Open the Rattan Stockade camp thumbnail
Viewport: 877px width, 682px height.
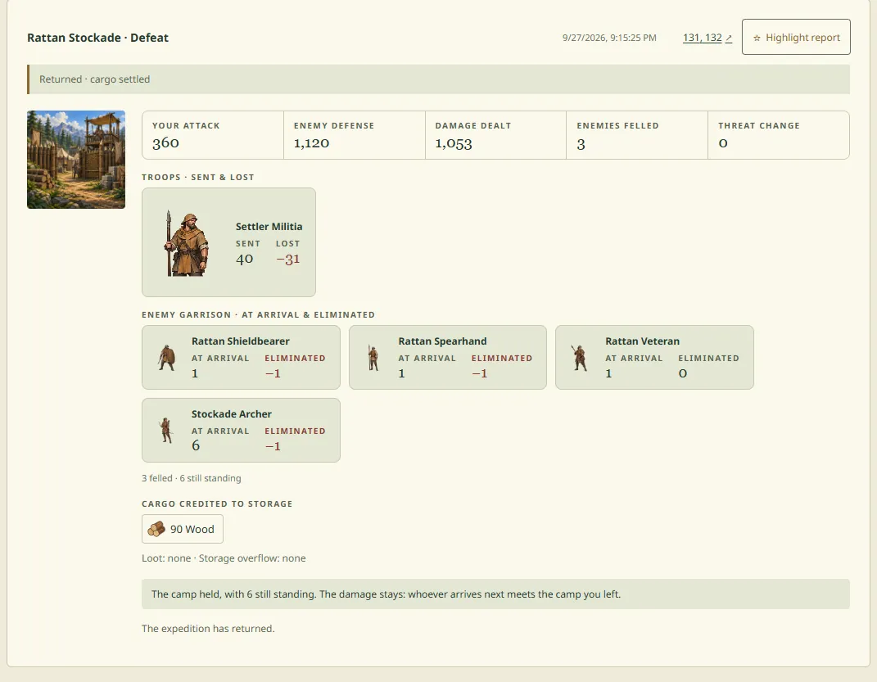[x=76, y=160]
